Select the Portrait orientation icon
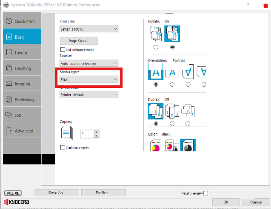This screenshot has height=209, width=271. pos(156,72)
